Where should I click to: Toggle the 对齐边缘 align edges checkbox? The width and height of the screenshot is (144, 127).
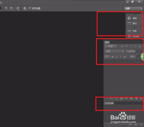point(30,8)
